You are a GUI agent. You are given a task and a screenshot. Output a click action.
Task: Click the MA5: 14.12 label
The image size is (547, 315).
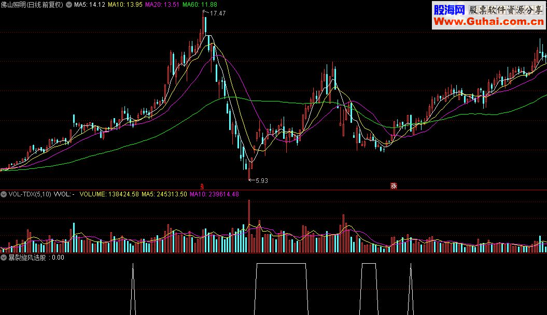90,5
